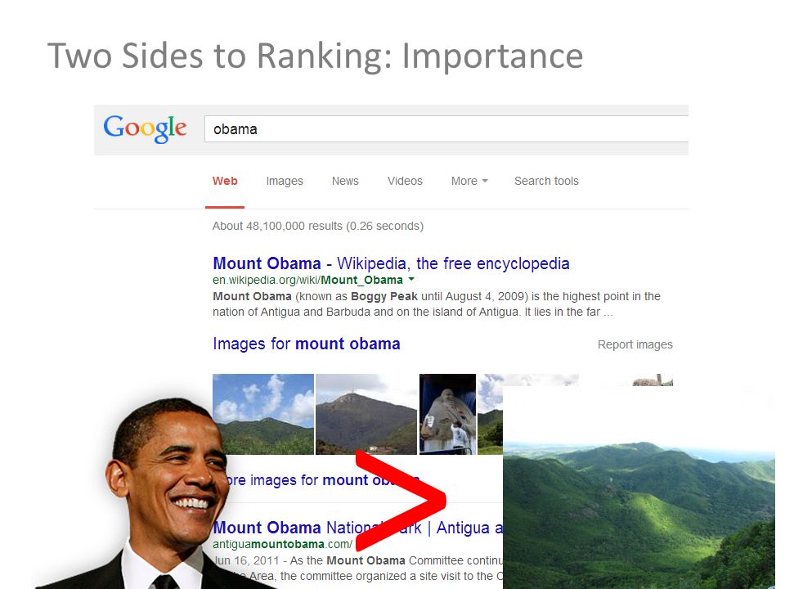Open second thumbnail of dark mountain peak
Image resolution: width=785 pixels, height=589 pixels.
[366, 414]
